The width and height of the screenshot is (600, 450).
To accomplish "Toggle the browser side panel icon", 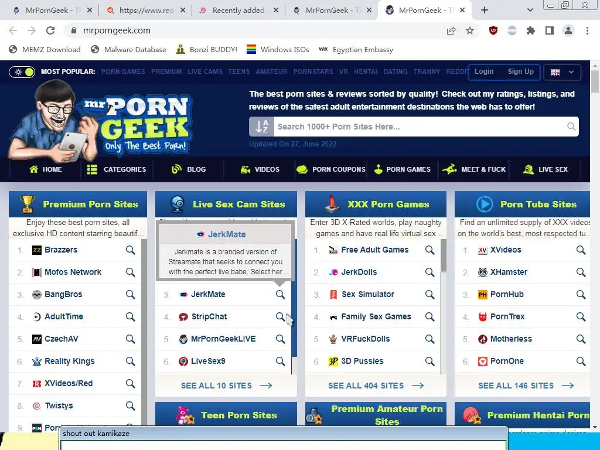I will [550, 30].
